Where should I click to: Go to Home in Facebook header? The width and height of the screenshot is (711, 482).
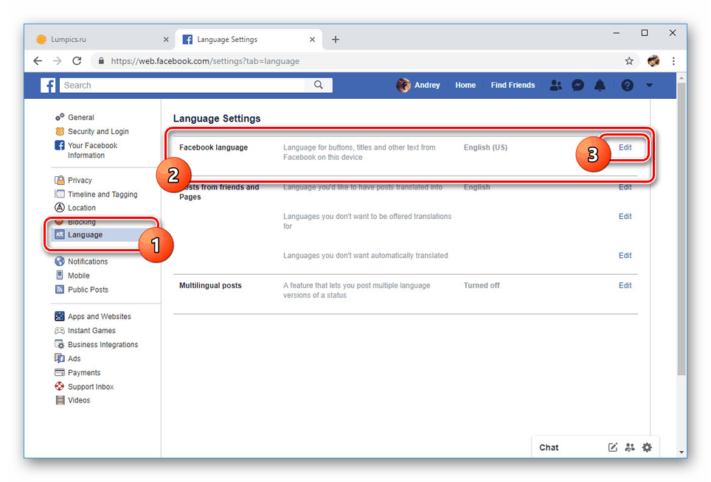465,85
